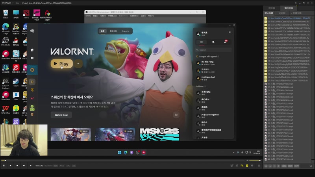Image resolution: width=315 pixels, height=177 pixels.
Task: Select the Legends of Runeterra sidebar icon
Action: pos(32,114)
